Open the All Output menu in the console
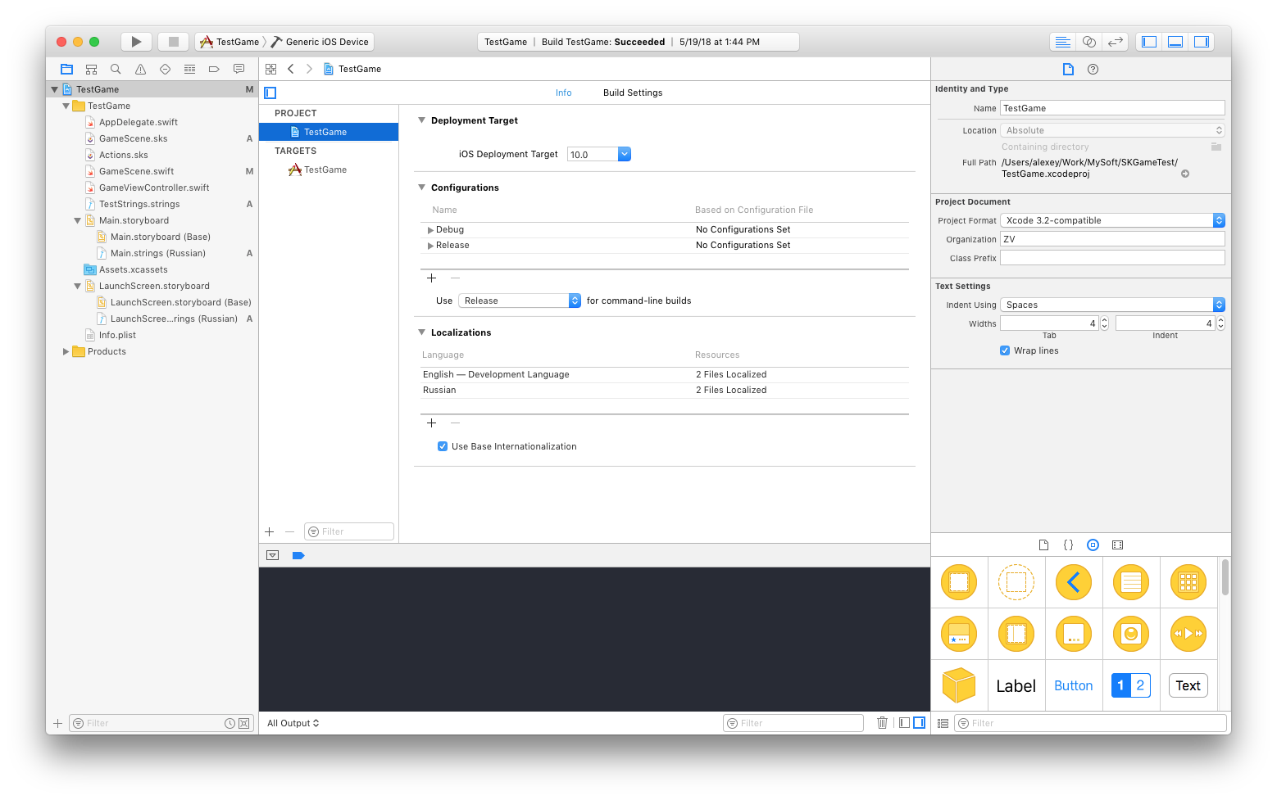This screenshot has height=800, width=1277. [292, 723]
